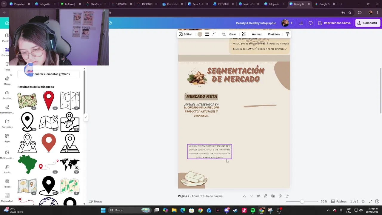Open the Fondo background panel
382x215 pixels.
click(7, 183)
